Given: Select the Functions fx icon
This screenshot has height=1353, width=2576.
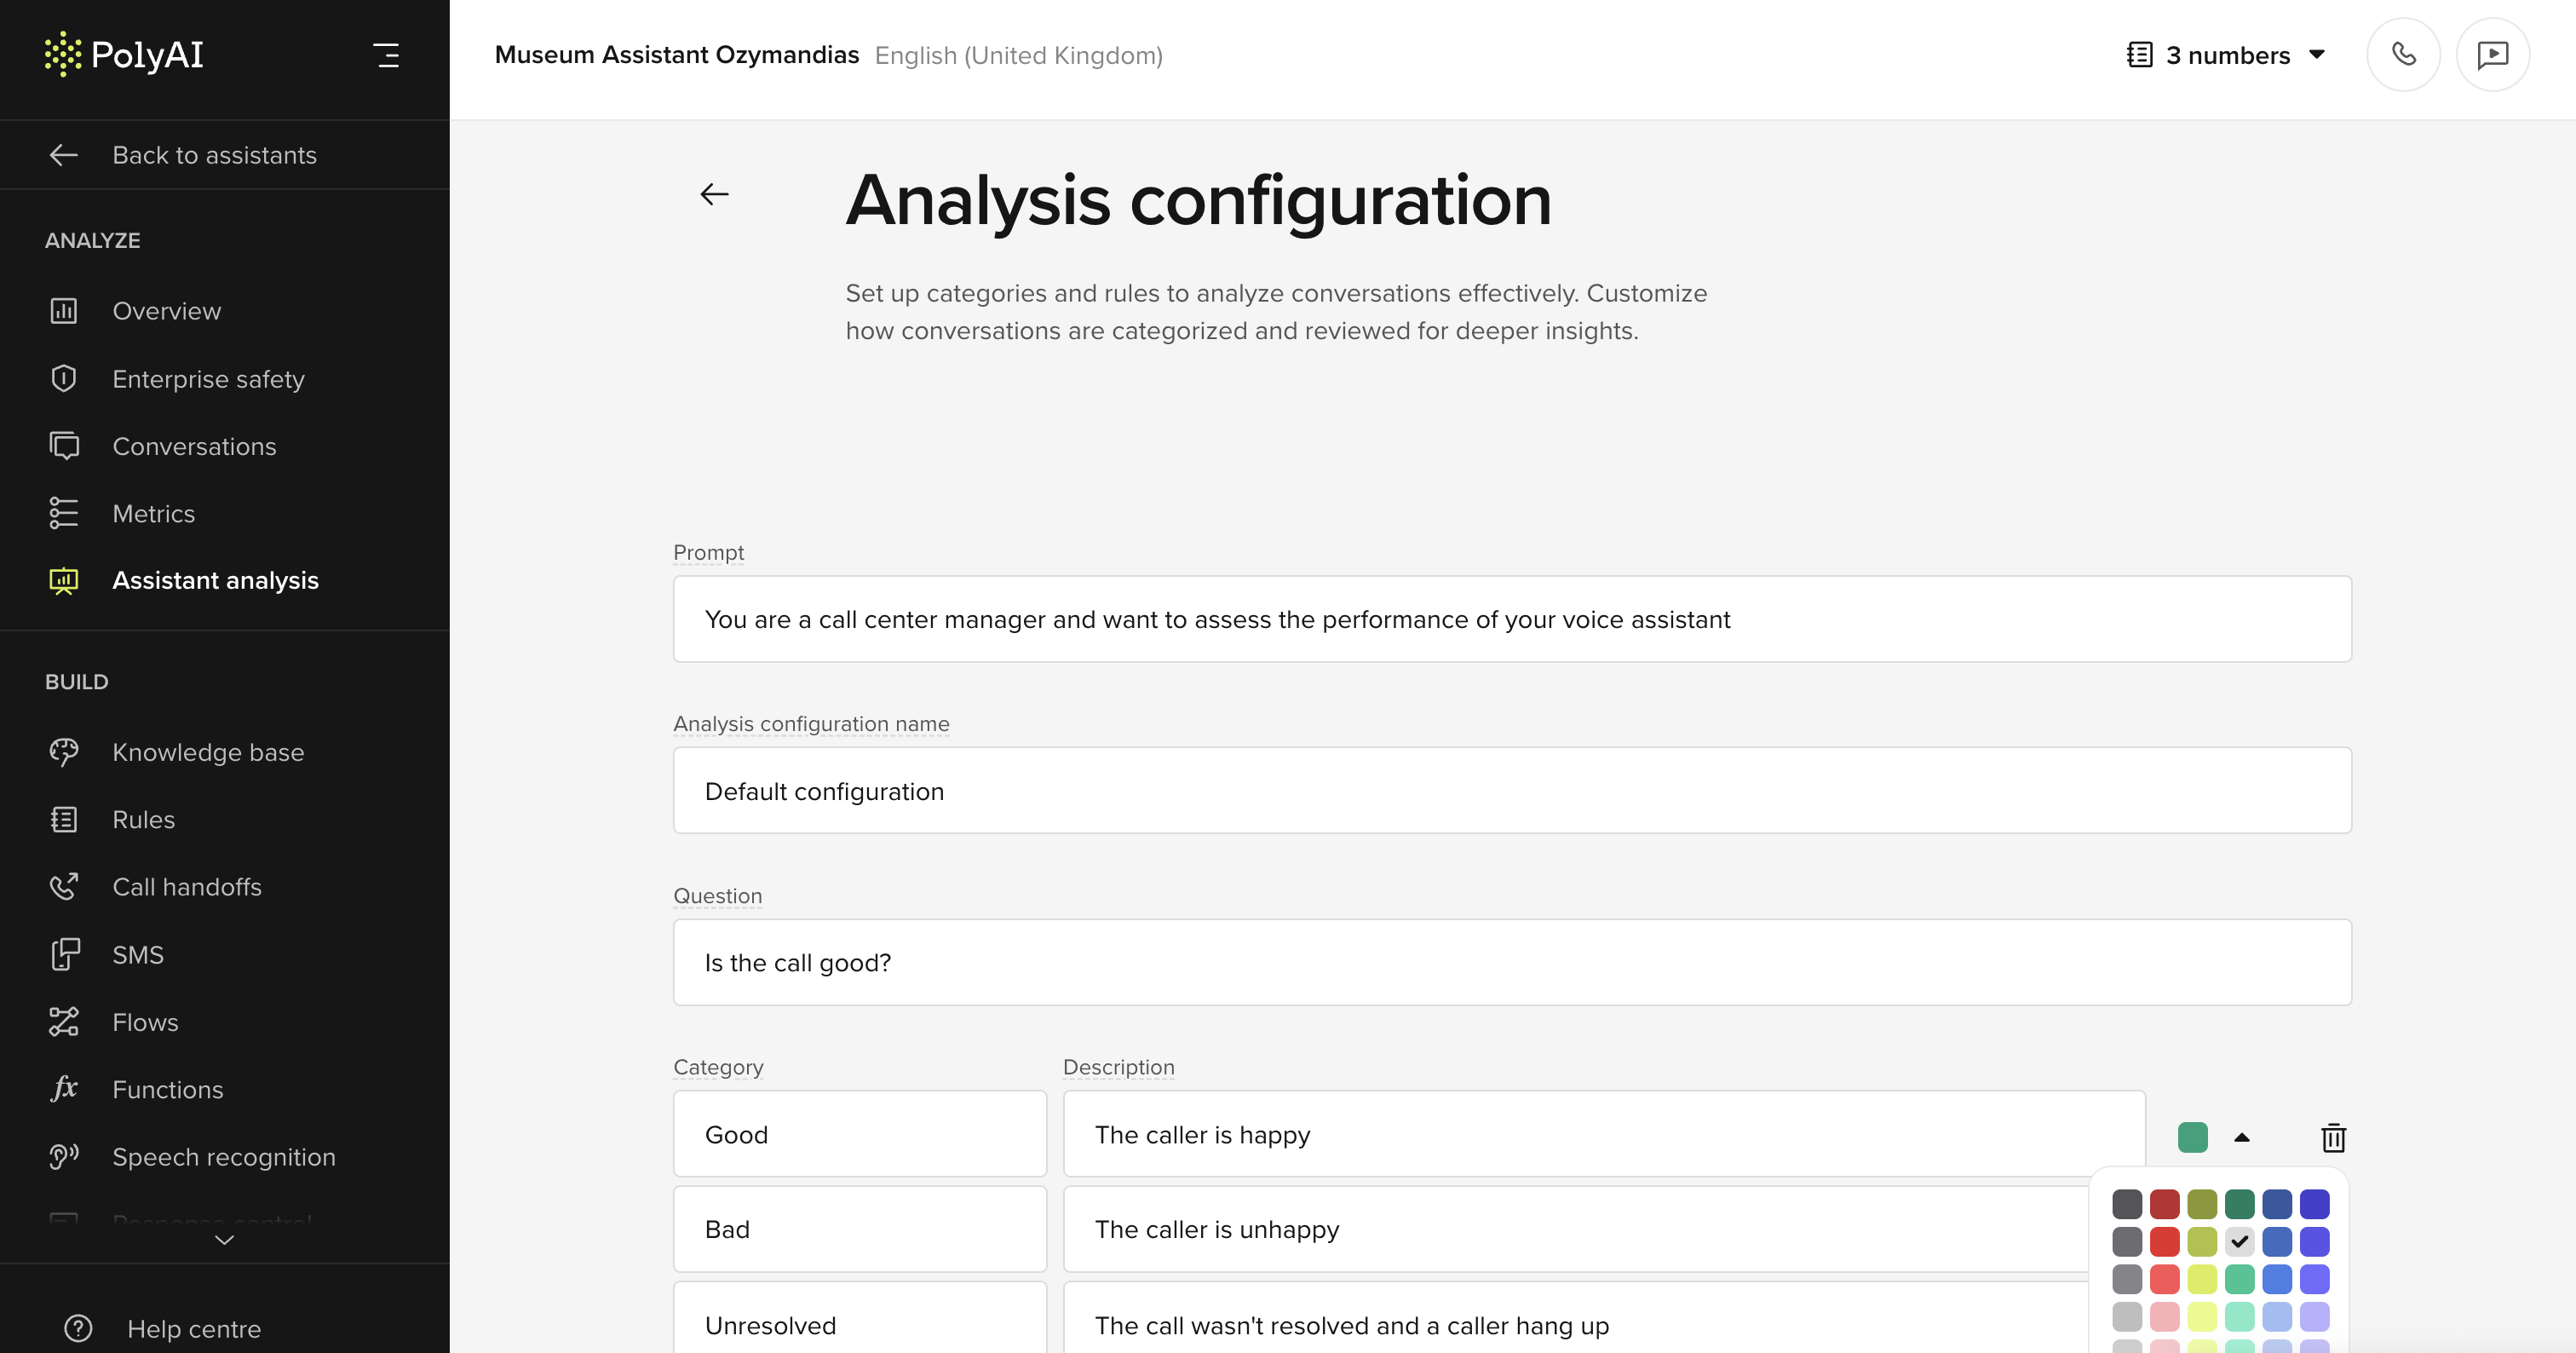Looking at the screenshot, I should (x=63, y=1089).
